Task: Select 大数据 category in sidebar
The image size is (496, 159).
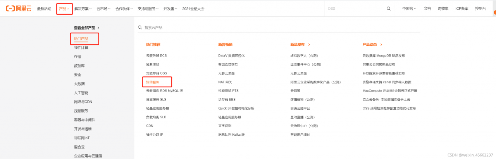Action: (x=79, y=84)
